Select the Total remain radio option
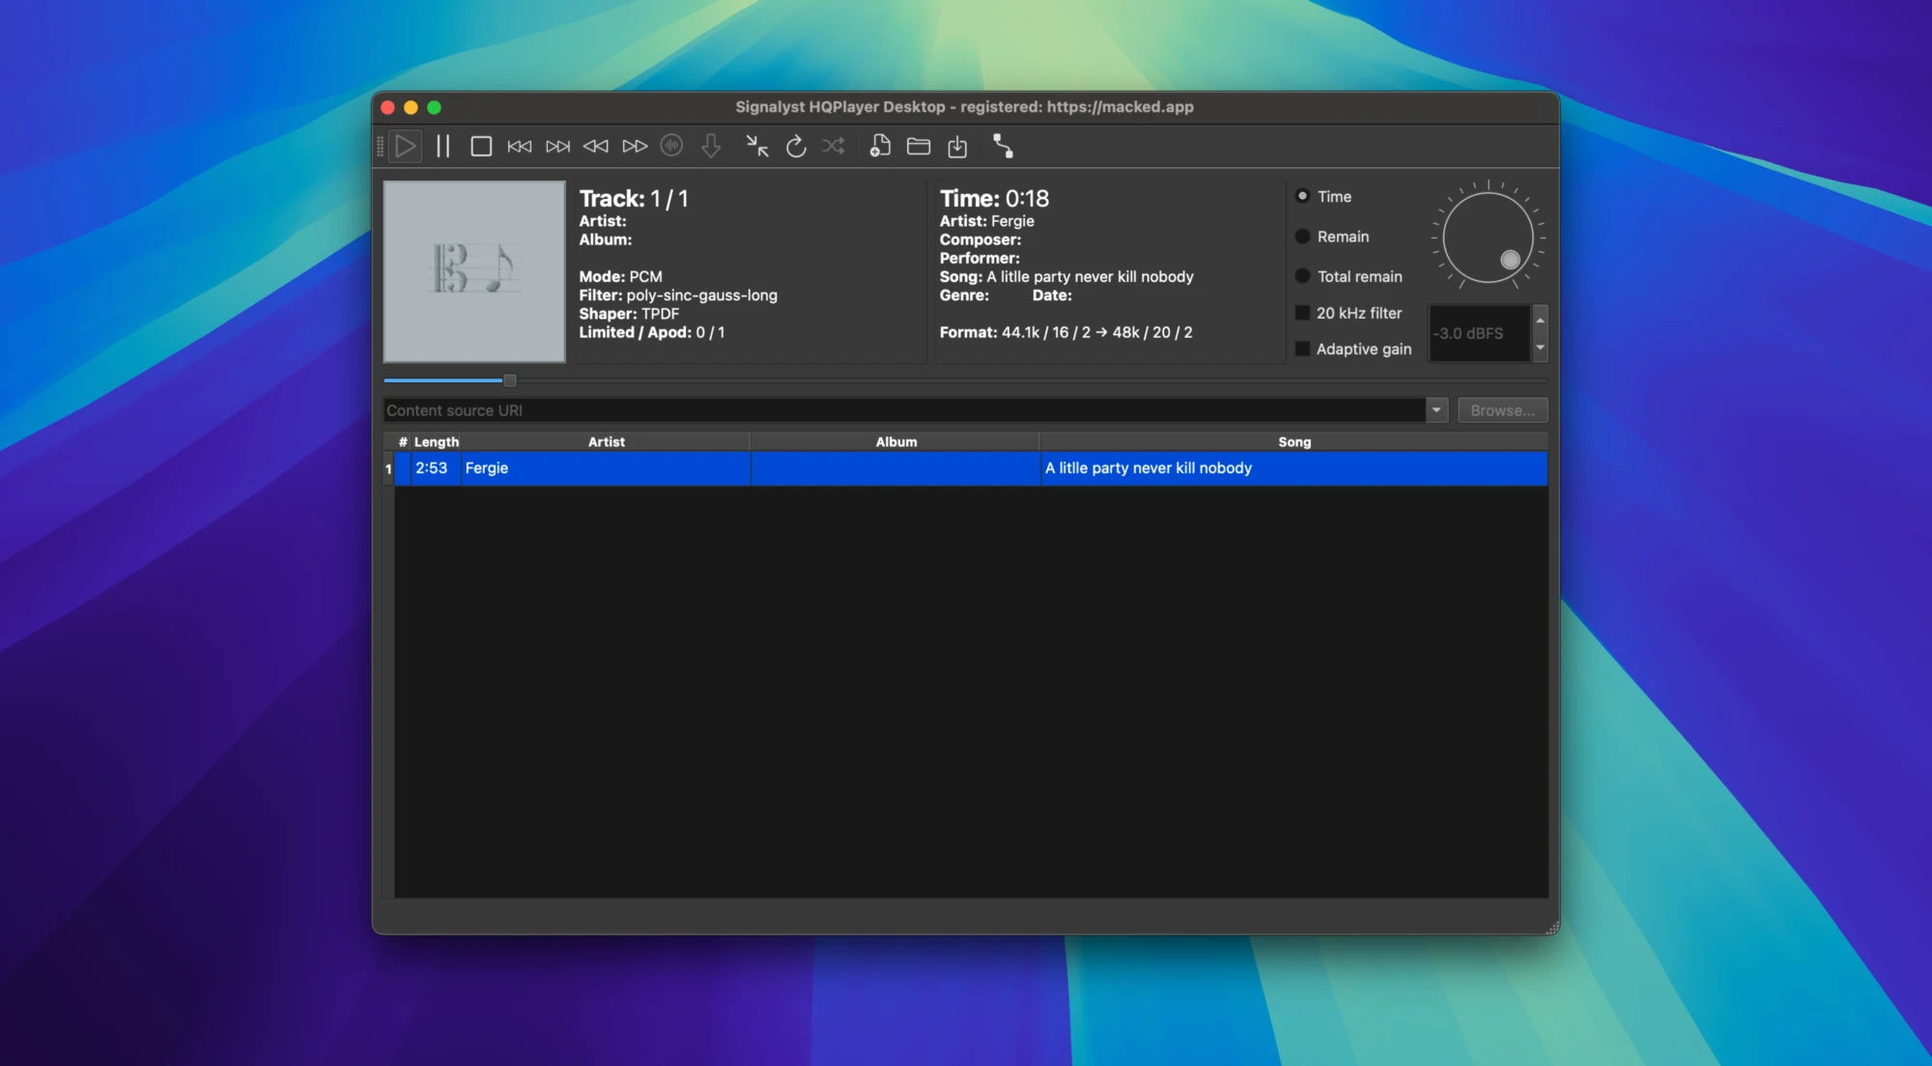The width and height of the screenshot is (1932, 1066). click(1302, 276)
